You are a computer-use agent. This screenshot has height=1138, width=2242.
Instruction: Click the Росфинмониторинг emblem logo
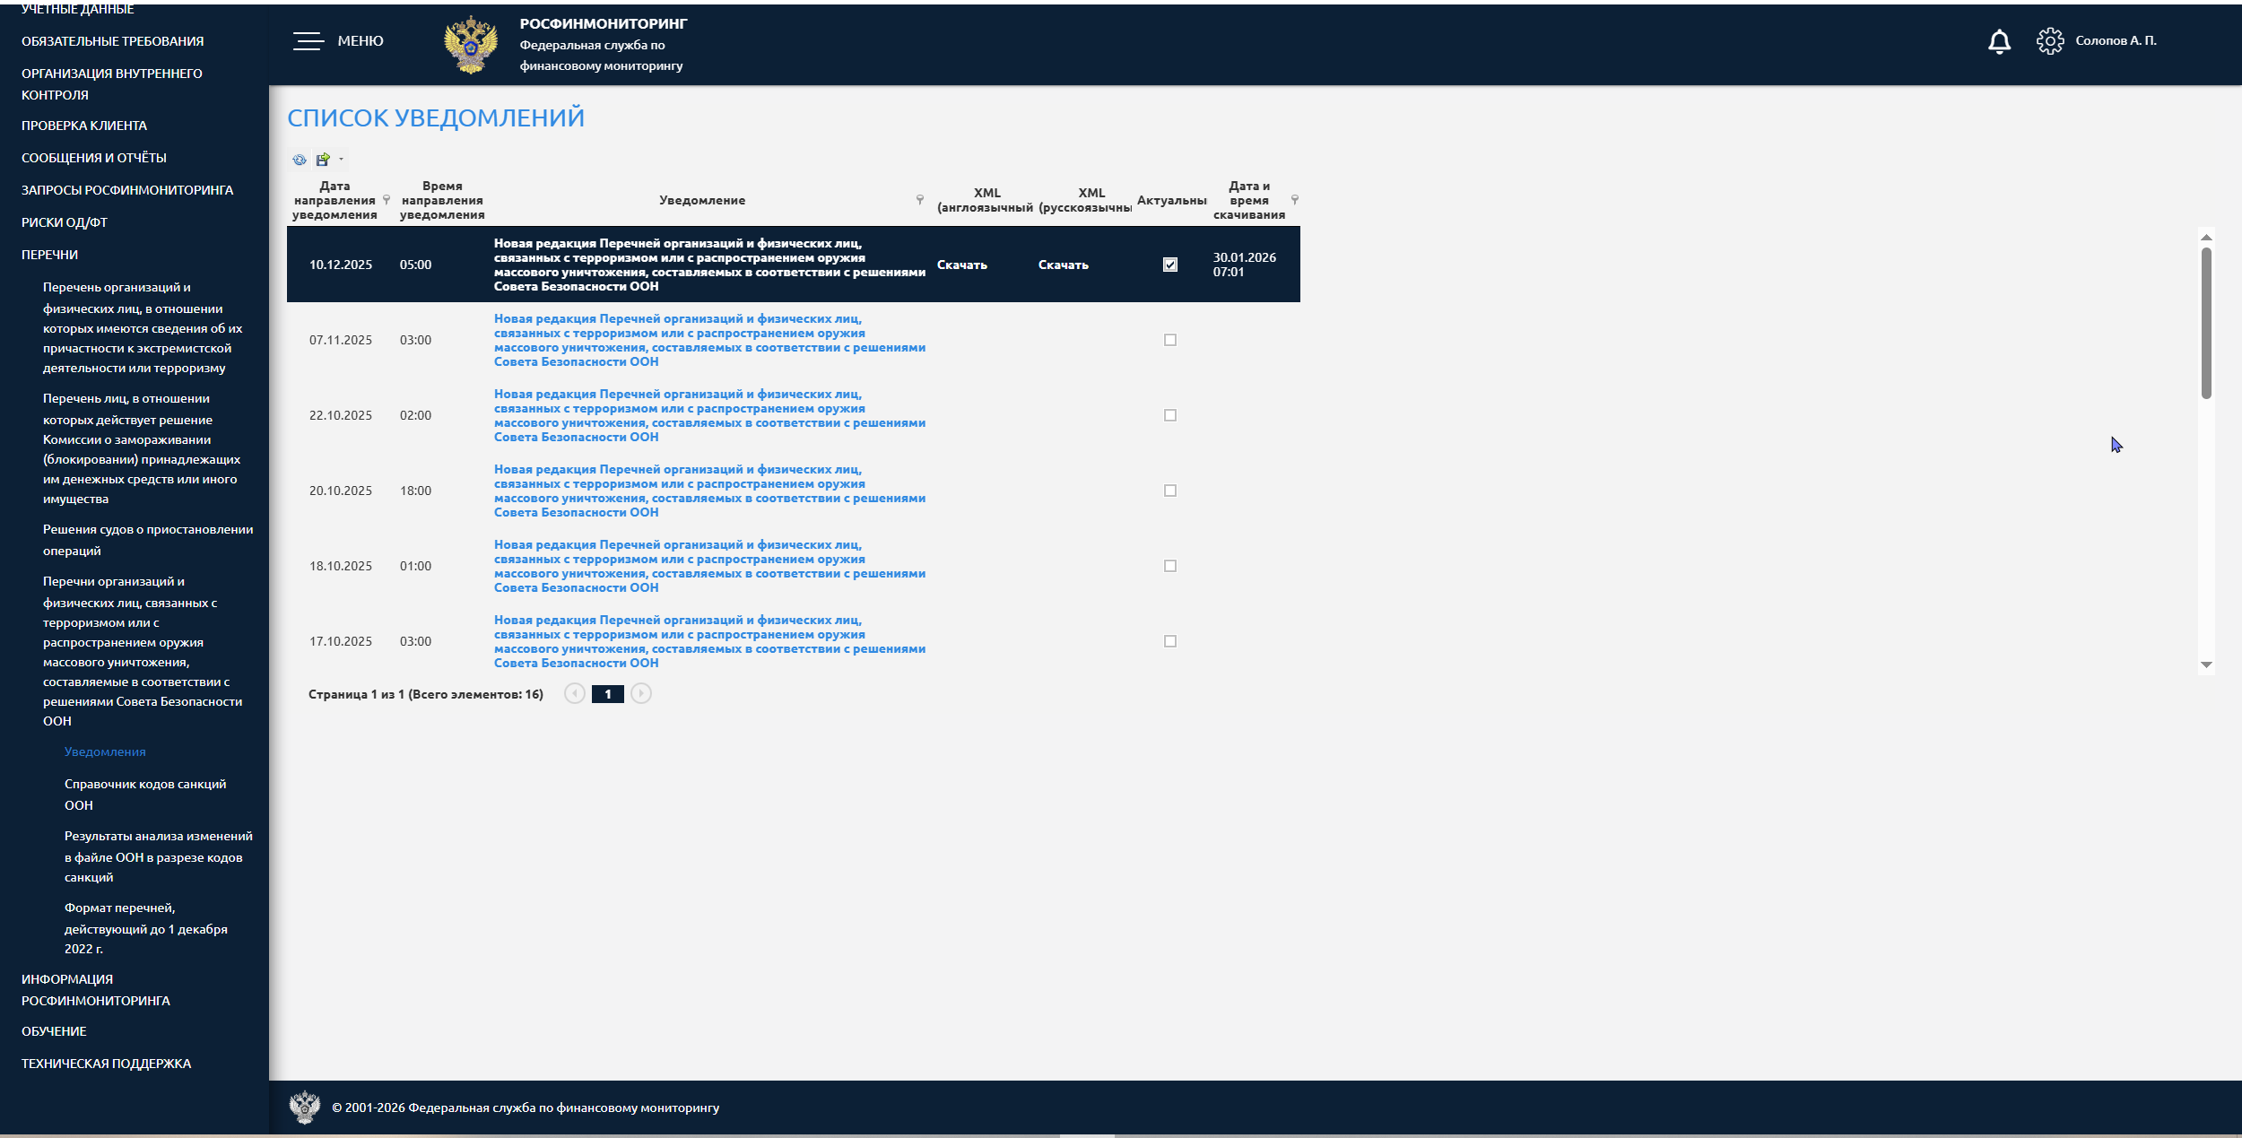point(471,44)
